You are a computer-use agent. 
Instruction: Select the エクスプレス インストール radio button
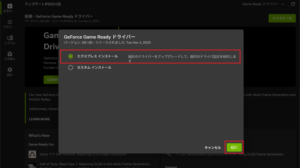(x=71, y=56)
